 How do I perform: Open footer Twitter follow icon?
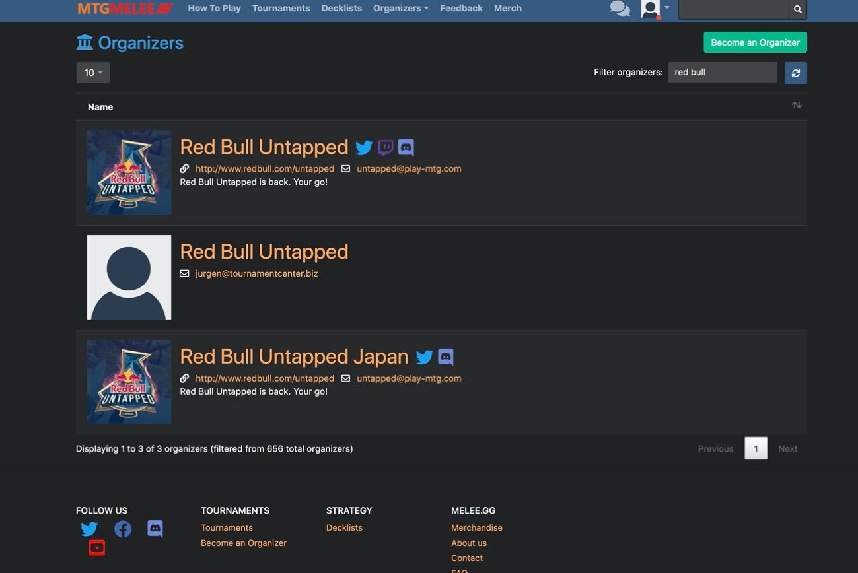[x=89, y=529]
